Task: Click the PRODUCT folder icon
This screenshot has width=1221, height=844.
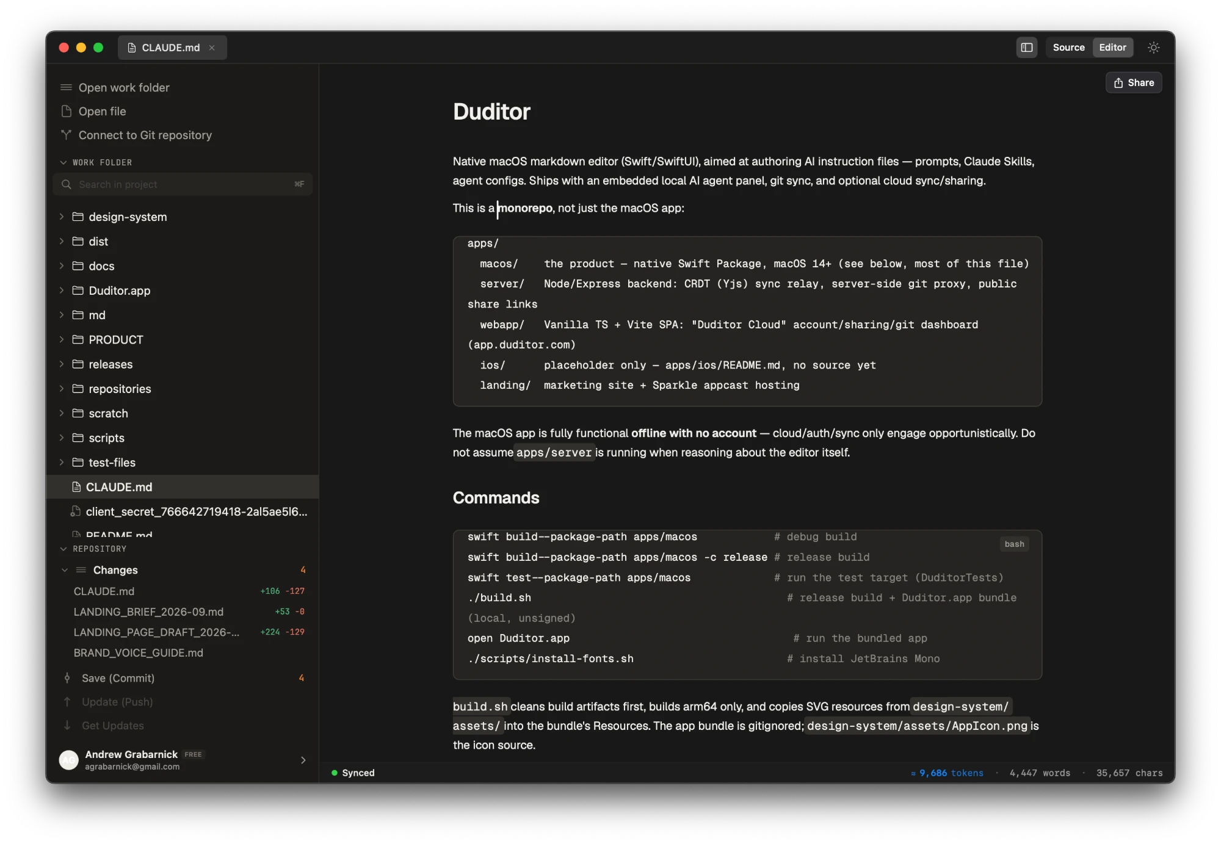Action: click(78, 339)
